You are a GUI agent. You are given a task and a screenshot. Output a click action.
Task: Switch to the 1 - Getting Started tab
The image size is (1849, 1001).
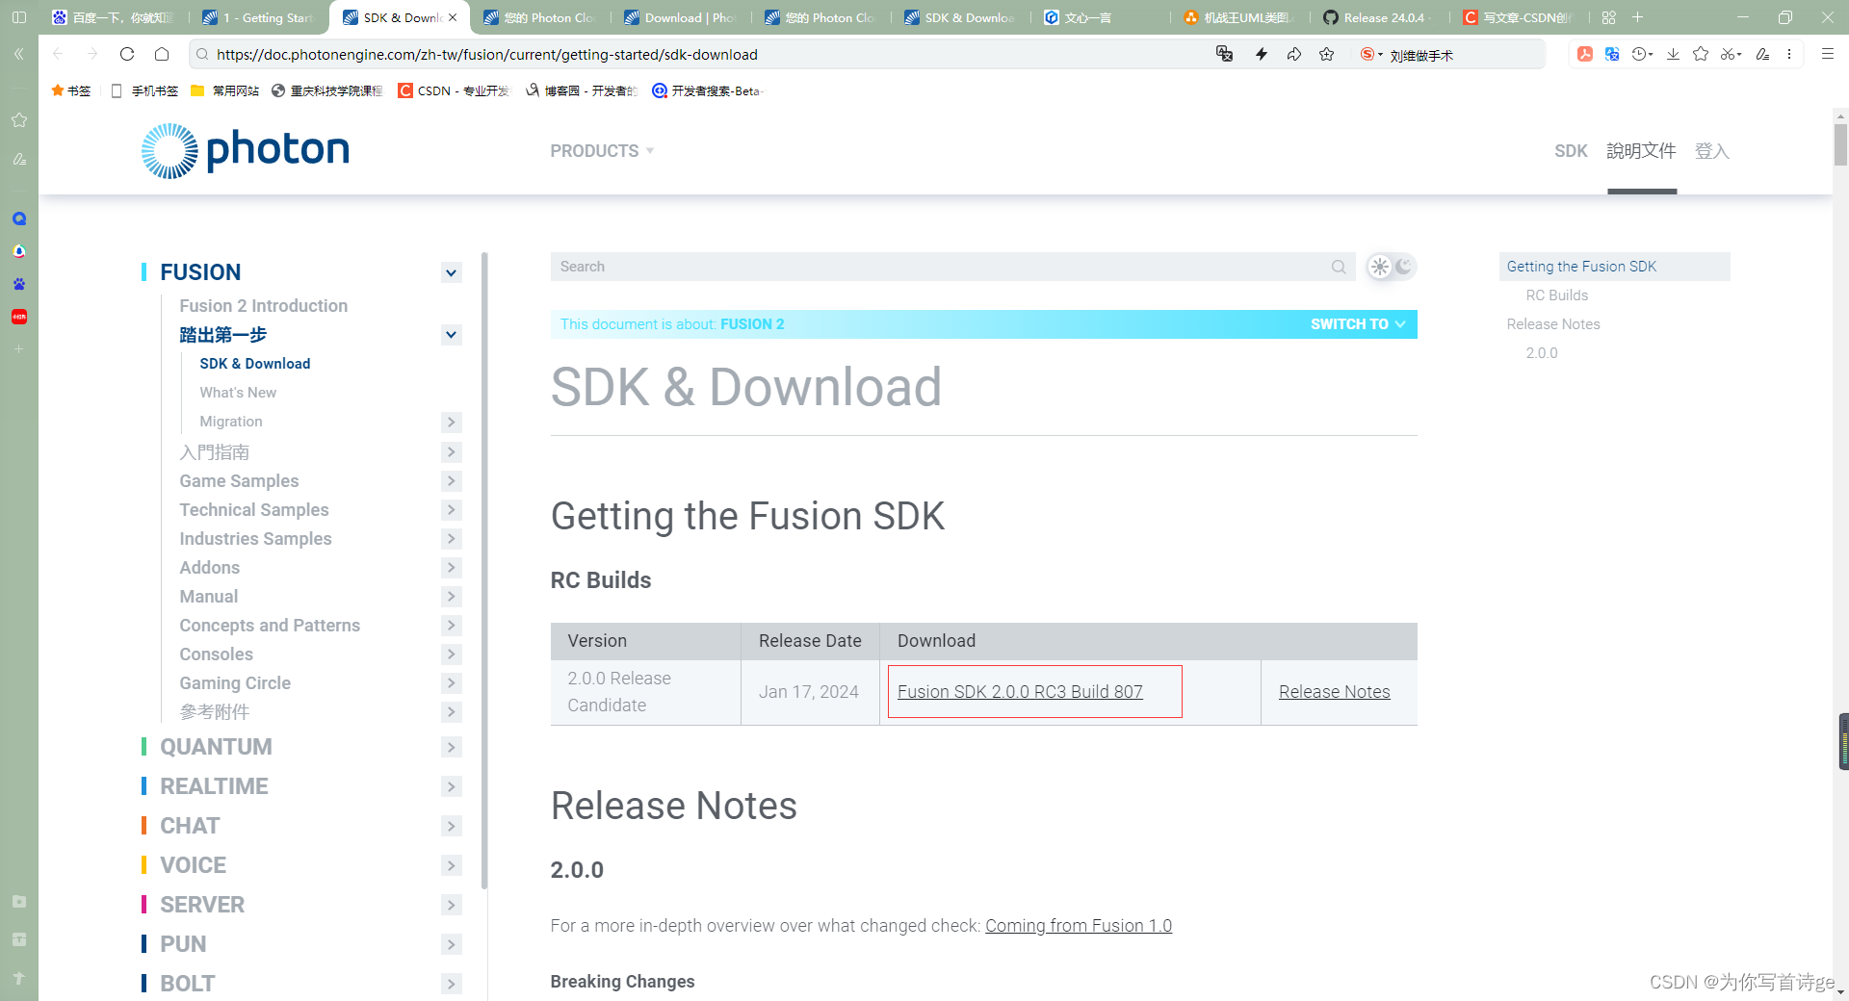(258, 17)
